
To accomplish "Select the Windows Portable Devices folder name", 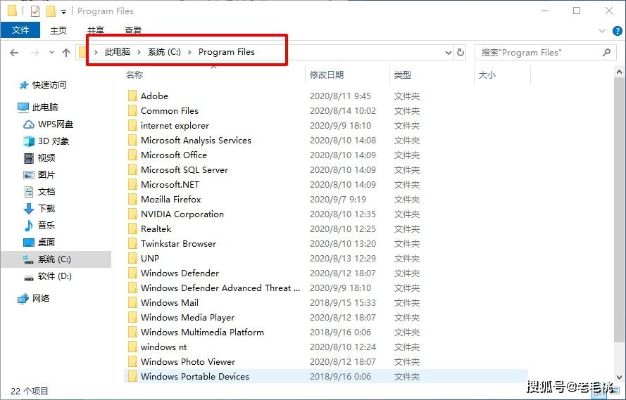I will (x=195, y=377).
